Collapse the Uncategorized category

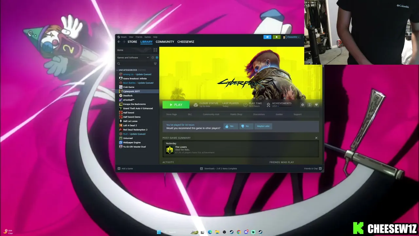coord(117,70)
